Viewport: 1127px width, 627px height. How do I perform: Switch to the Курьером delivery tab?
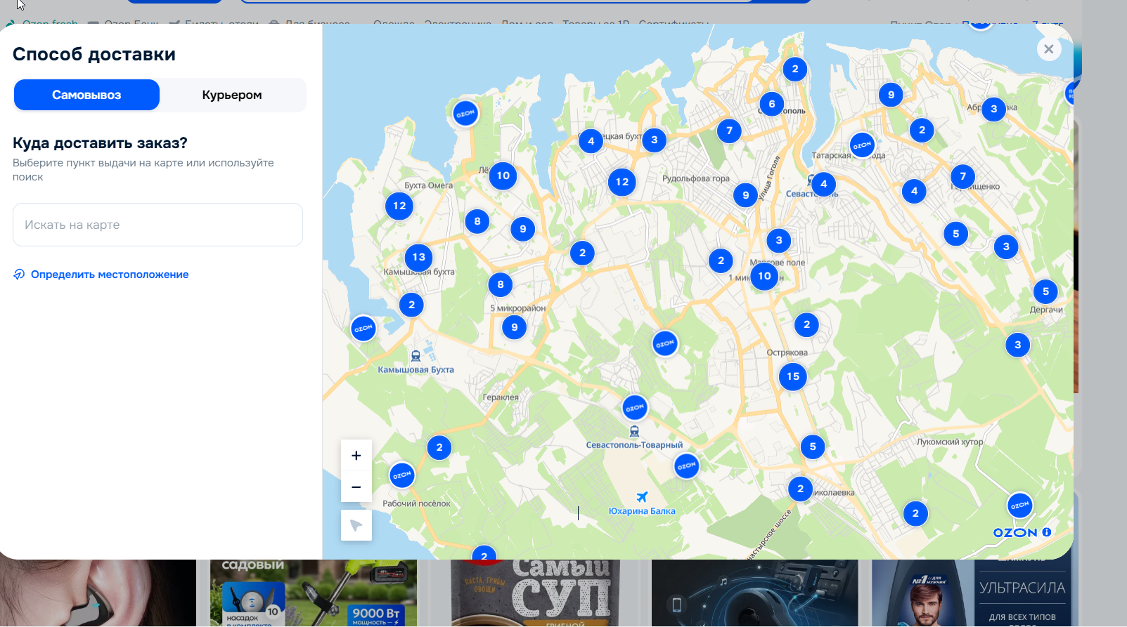click(x=232, y=95)
